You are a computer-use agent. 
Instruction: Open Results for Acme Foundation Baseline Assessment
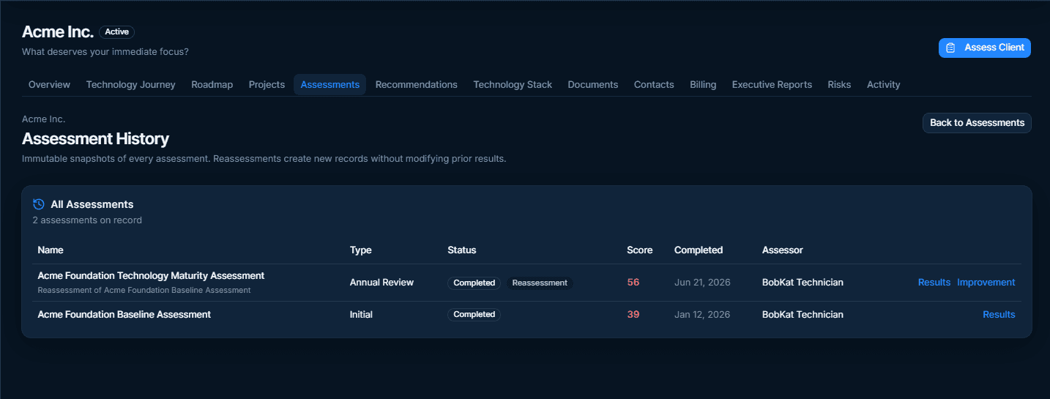point(999,315)
